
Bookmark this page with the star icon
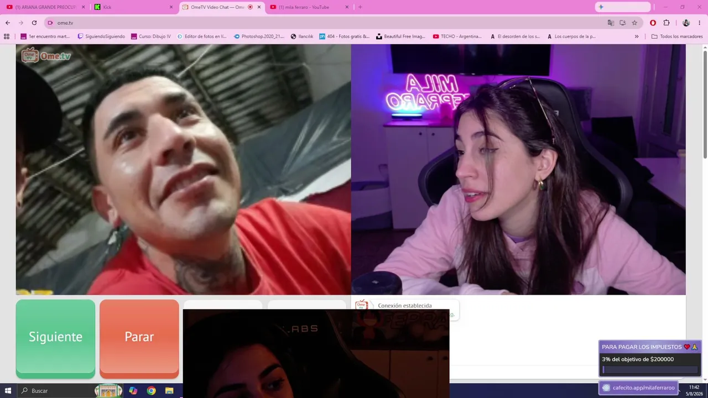point(634,23)
